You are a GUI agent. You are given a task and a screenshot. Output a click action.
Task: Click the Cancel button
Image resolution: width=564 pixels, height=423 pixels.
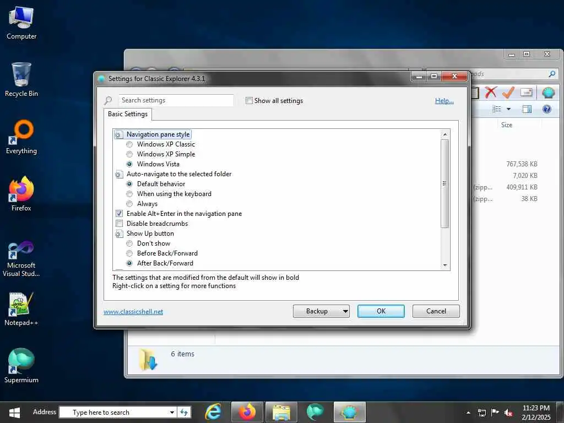click(x=436, y=311)
